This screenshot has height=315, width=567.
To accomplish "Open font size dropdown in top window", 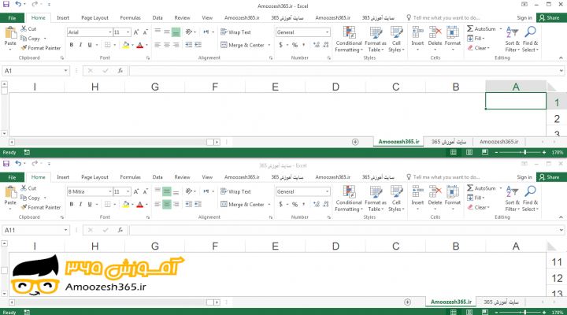I will 128,32.
